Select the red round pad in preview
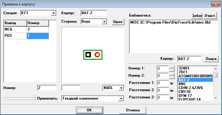The image size is (222, 115). pyautogui.click(x=97, y=55)
